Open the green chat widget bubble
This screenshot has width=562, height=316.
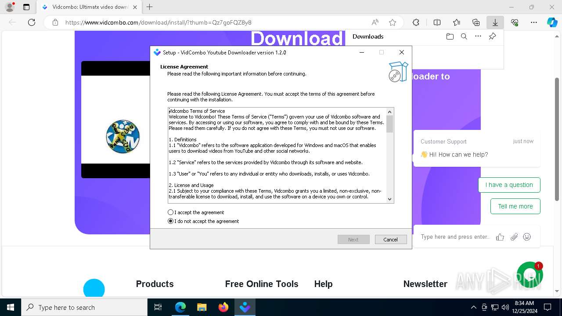(530, 275)
